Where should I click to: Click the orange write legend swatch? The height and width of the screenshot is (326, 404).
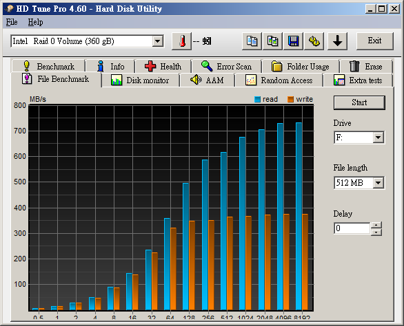290,100
